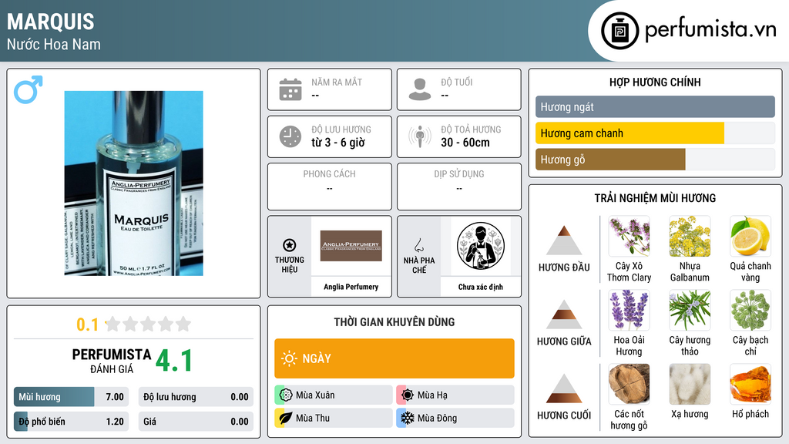The image size is (789, 444).
Task: Select the Mùa Đông season box
Action: 455,419
